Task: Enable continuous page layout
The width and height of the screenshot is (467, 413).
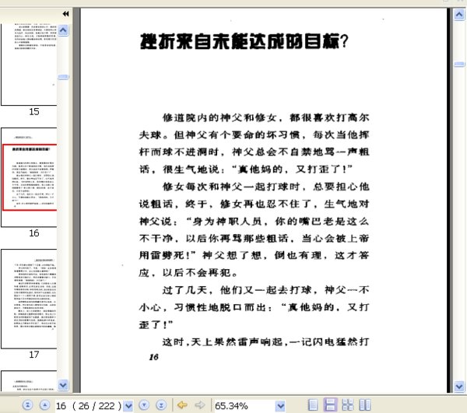Action: [329, 405]
